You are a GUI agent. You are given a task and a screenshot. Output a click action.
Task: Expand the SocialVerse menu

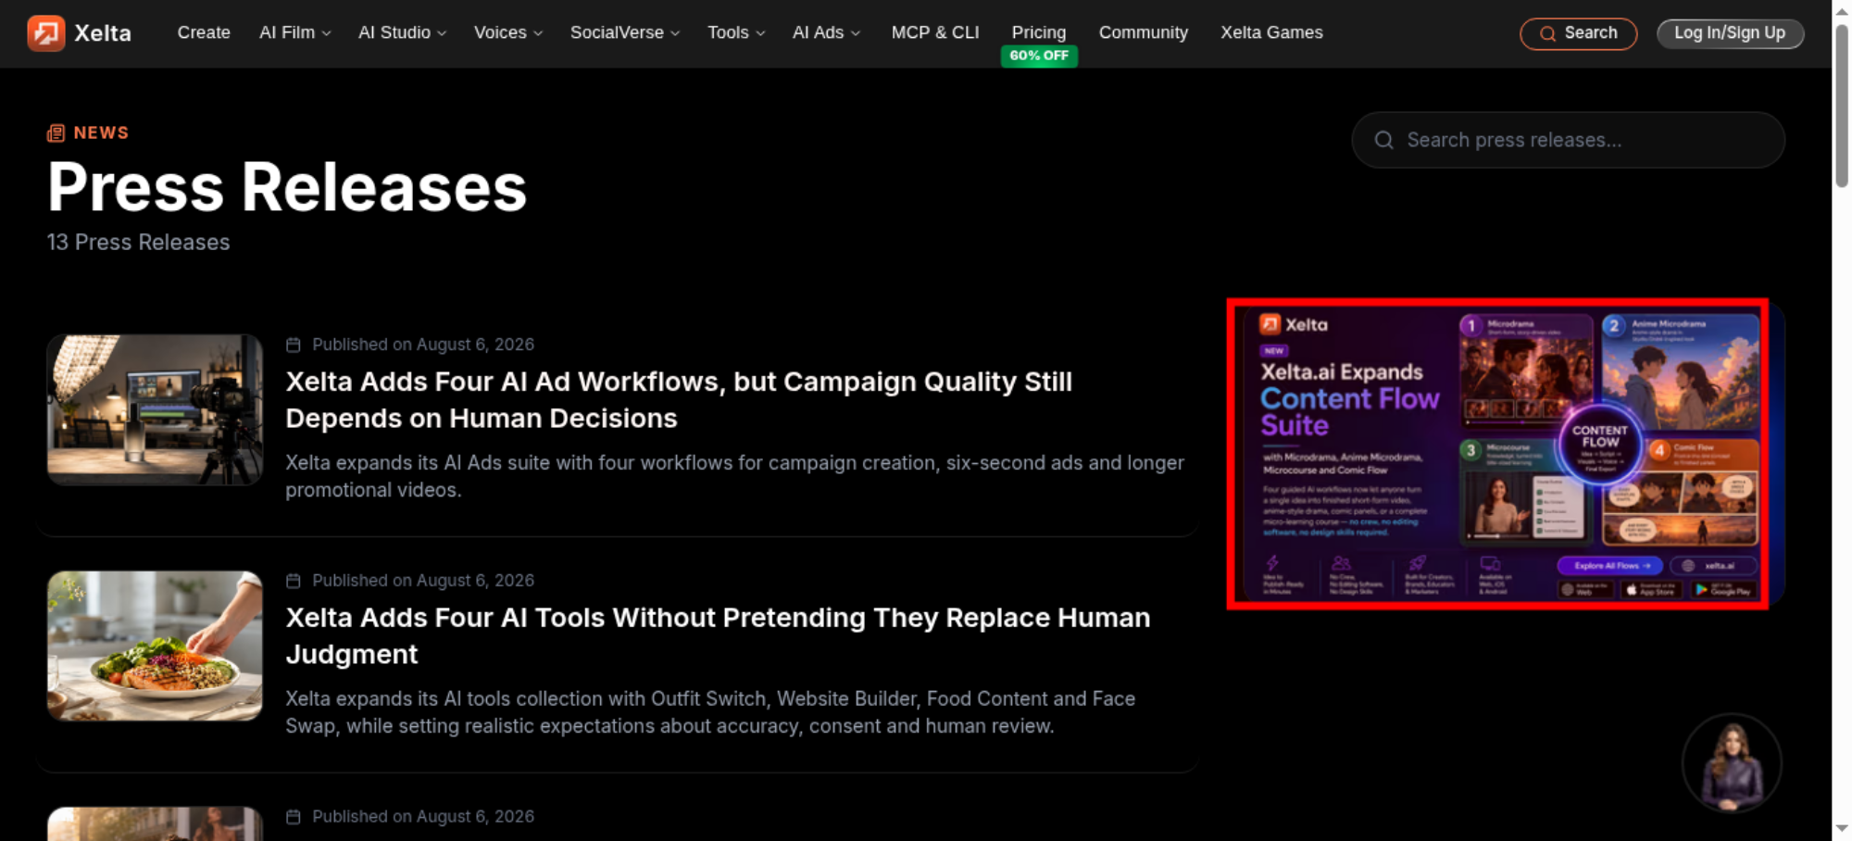(625, 32)
